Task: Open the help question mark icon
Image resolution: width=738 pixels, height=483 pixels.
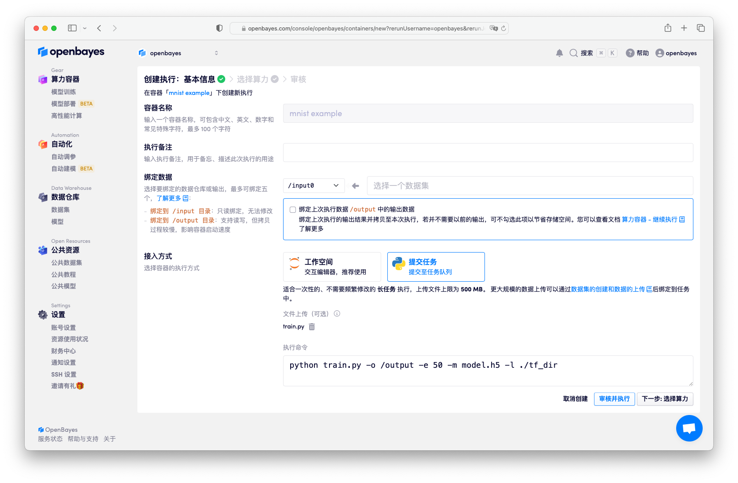Action: pos(630,53)
